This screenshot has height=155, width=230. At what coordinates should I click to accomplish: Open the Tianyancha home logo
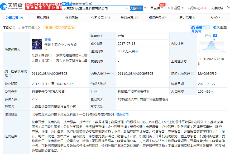pyautogui.click(x=11, y=6)
